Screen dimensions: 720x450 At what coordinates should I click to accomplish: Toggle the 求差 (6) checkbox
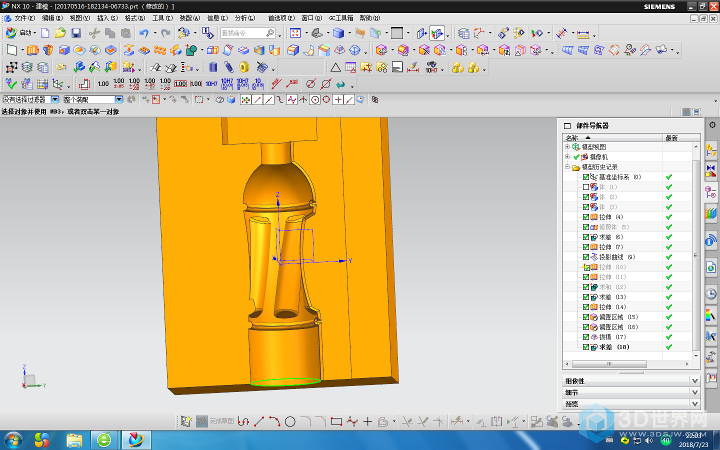tap(586, 237)
